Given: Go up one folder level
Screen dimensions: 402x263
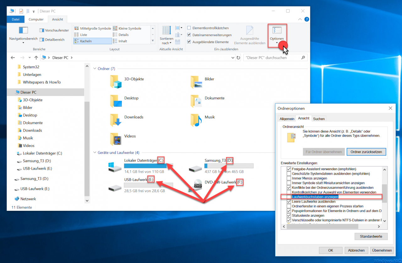Looking at the screenshot, I should pos(36,58).
